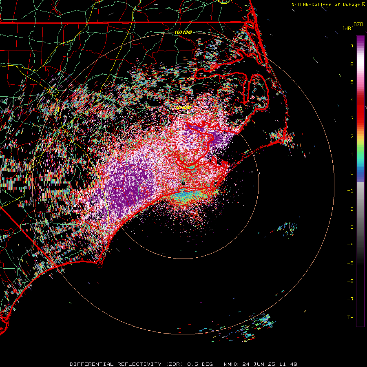Select the 6 value on the dB scale
Viewport: 367px width, 367px height.
[352, 64]
